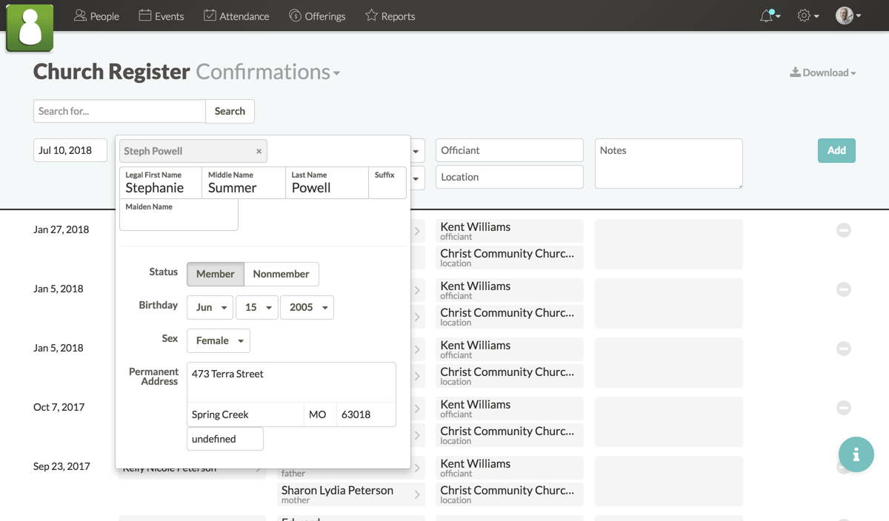
Task: Open the notifications bell
Action: click(x=768, y=14)
